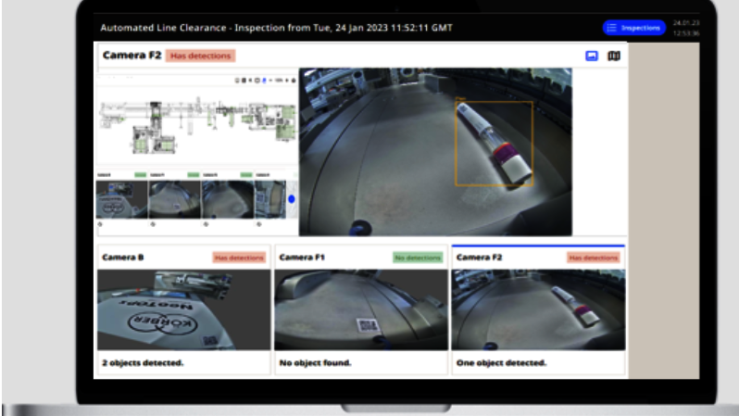Click the blue circle scroll button in thumbnail strip
Image resolution: width=739 pixels, height=416 pixels.
pos(292,198)
